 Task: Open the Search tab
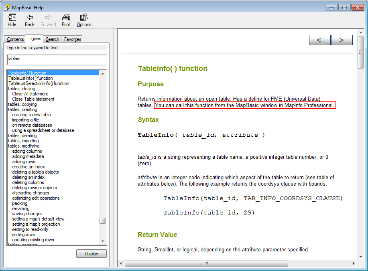[x=52, y=39]
